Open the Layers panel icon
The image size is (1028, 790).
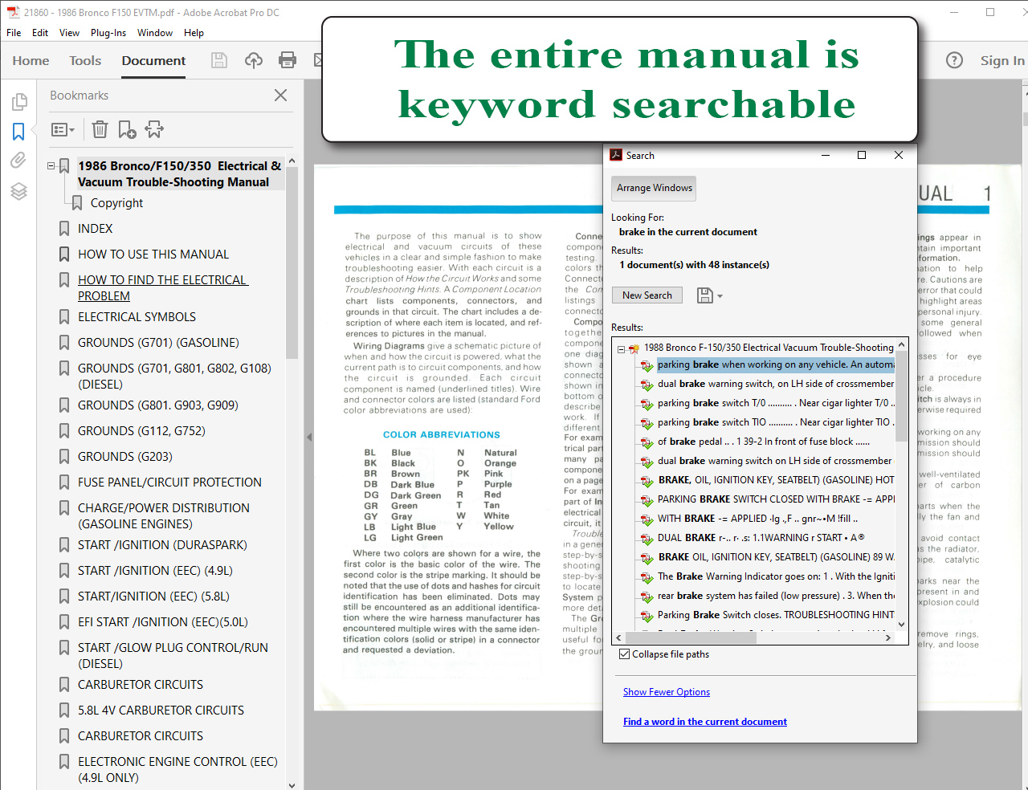pos(18,191)
